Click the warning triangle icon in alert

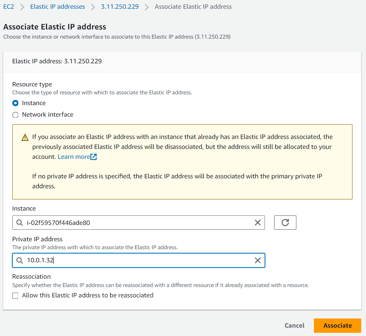(25, 137)
